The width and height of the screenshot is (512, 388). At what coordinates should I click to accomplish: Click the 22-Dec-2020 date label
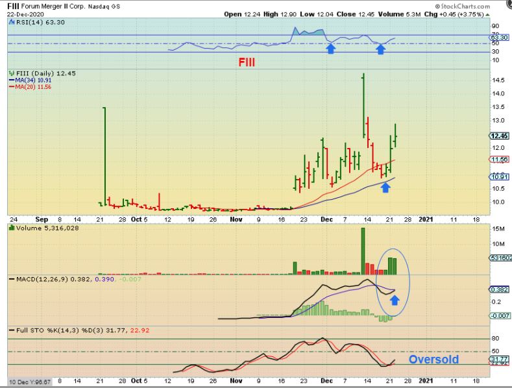25,14
